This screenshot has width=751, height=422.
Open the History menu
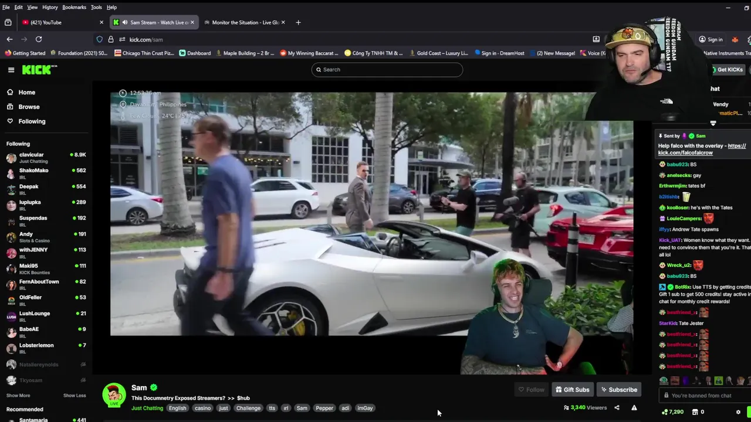(50, 7)
